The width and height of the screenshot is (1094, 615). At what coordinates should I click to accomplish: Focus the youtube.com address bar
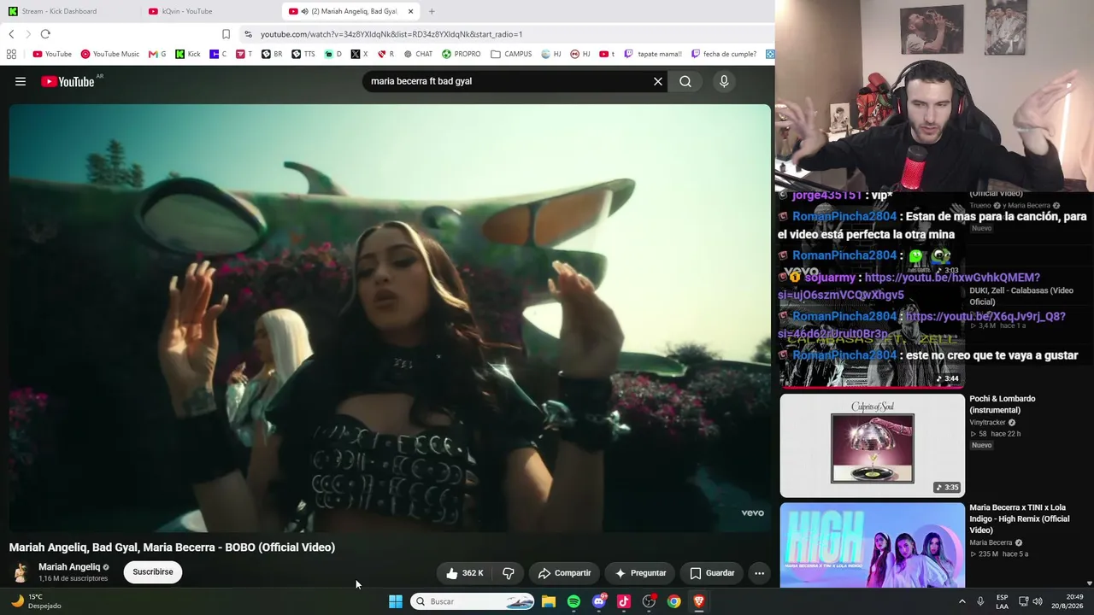pos(504,34)
